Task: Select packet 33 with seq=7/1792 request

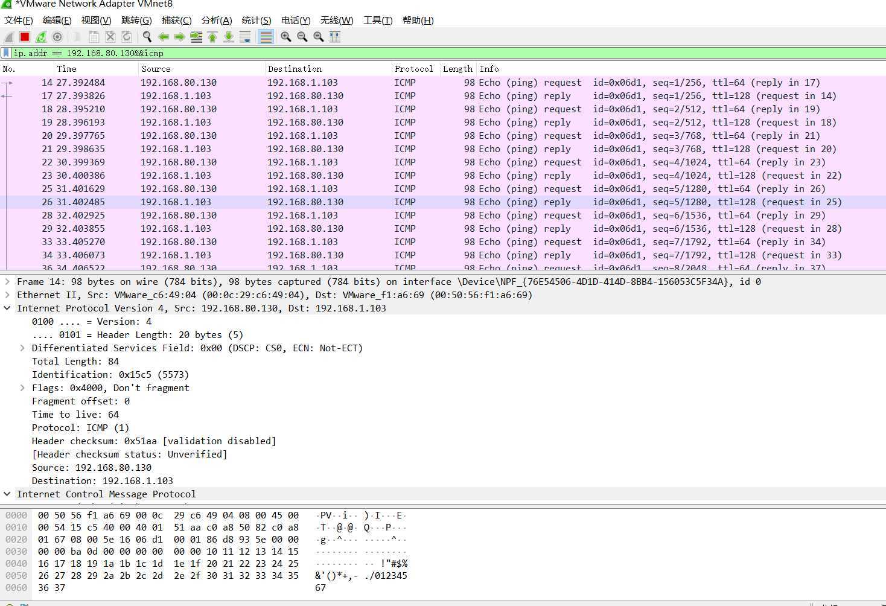Action: (443, 241)
